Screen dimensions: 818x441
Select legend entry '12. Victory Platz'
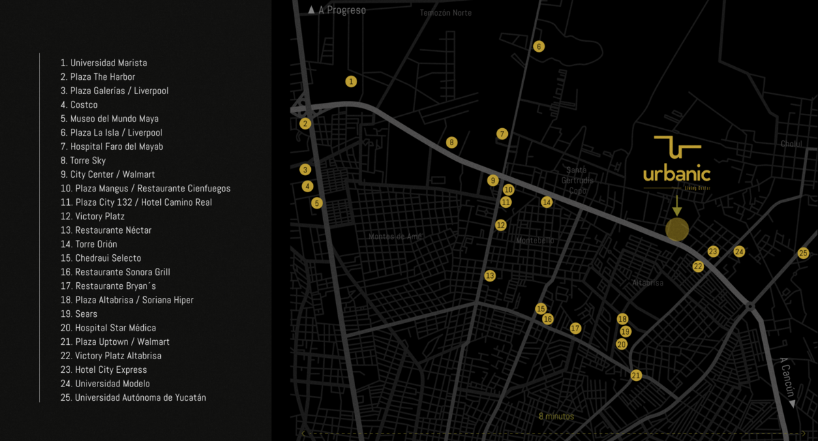coord(93,217)
